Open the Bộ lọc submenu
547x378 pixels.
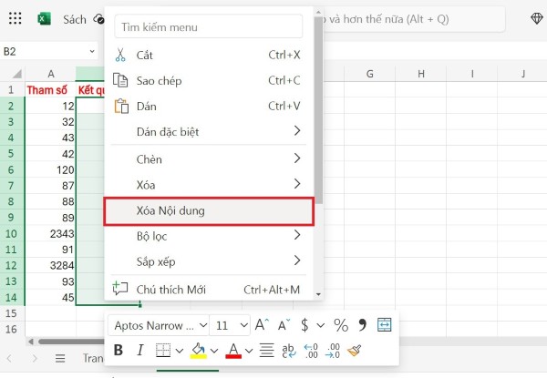pyautogui.click(x=208, y=236)
